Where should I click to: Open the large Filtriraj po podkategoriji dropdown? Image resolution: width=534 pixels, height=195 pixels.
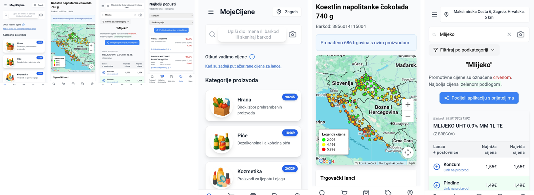pyautogui.click(x=464, y=50)
